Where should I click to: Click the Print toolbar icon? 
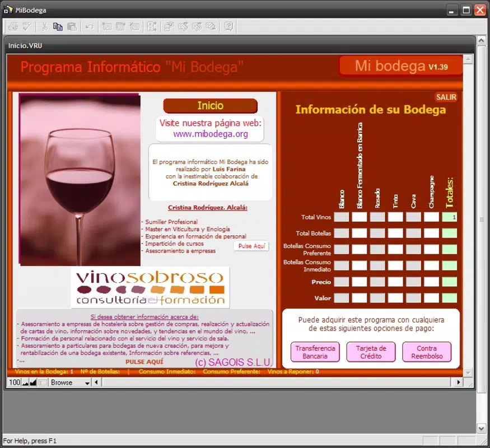[x=13, y=27]
